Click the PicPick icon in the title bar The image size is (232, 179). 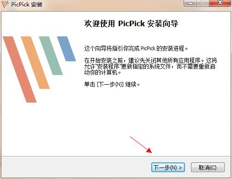click(x=5, y=4)
